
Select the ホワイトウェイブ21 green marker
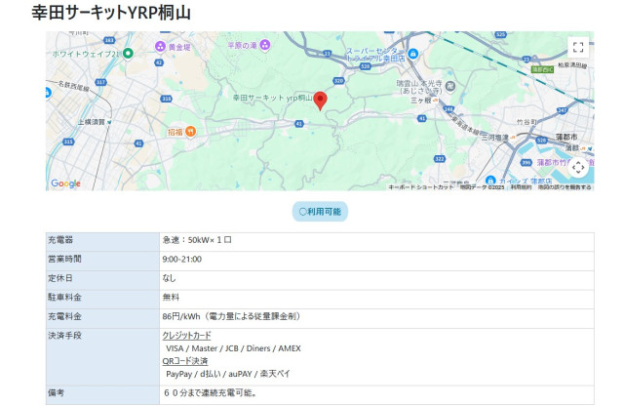coord(128,53)
